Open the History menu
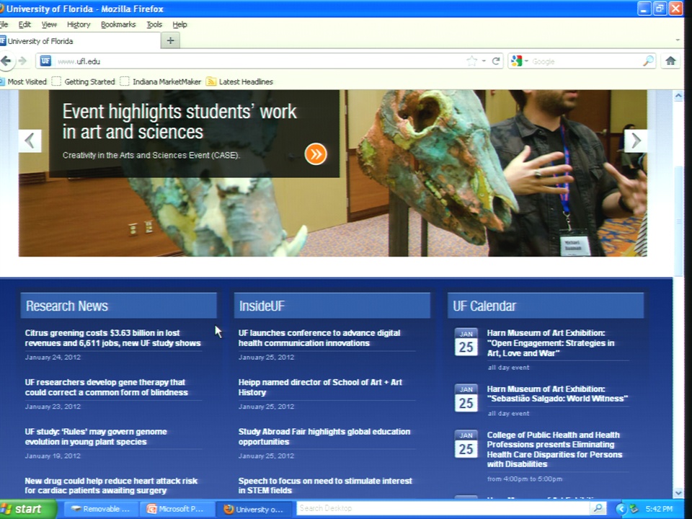The image size is (692, 519). [79, 25]
